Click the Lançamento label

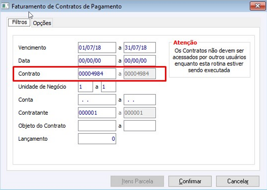tap(33, 139)
